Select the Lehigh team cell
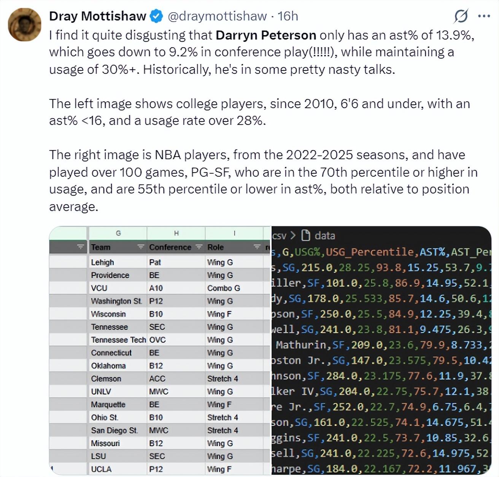Image resolution: width=499 pixels, height=477 pixels. (x=102, y=263)
